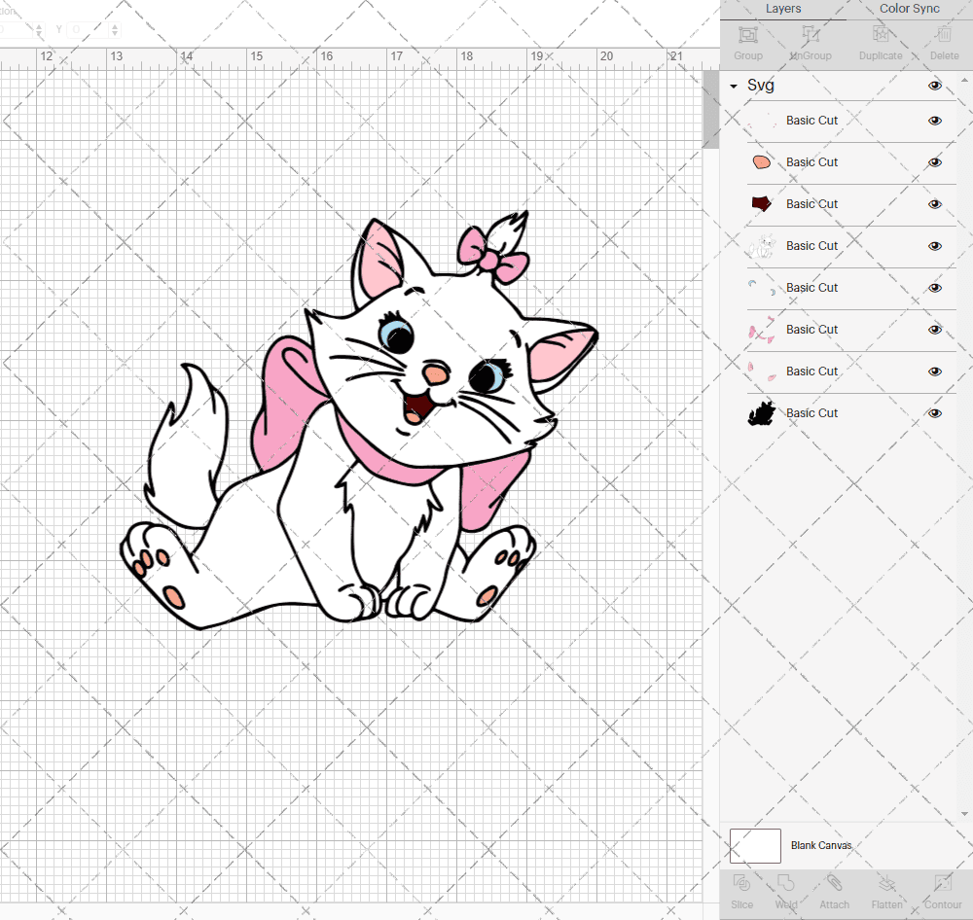The height and width of the screenshot is (920, 973).
Task: Click the Y position input field
Action: click(89, 29)
